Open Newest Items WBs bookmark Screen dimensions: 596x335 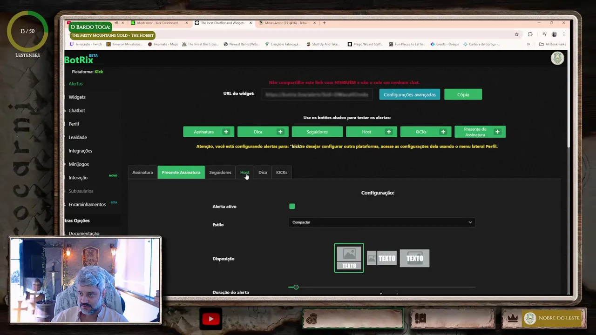pyautogui.click(x=242, y=44)
